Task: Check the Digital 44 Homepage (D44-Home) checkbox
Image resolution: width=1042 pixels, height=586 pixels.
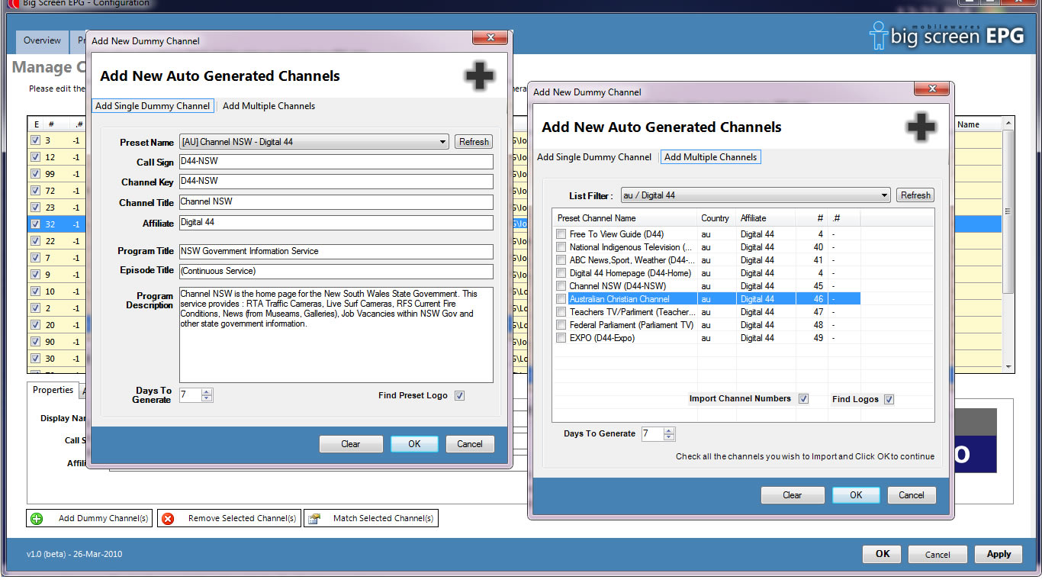Action: [561, 273]
